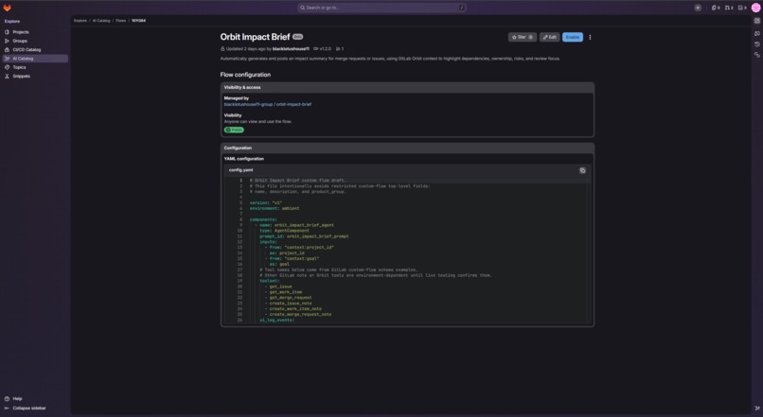Edit the Orbit Impact Brief flow
This screenshot has height=417, width=763.
coord(549,37)
